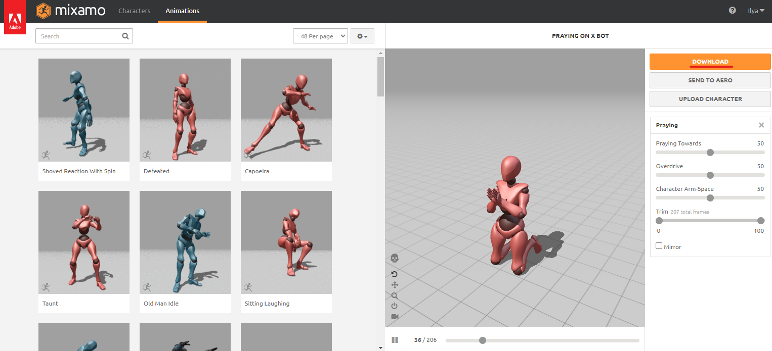This screenshot has width=772, height=351.
Task: Expand the gear settings dropdown
Action: pyautogui.click(x=362, y=36)
